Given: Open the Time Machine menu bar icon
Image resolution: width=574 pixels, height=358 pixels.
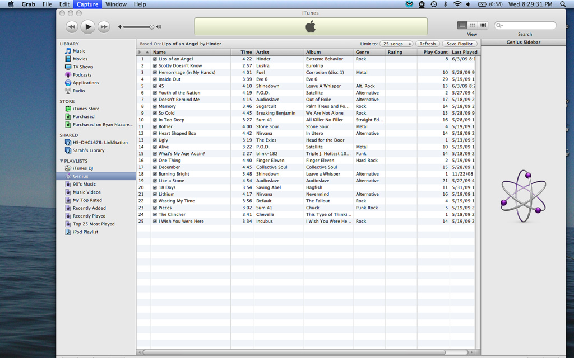Looking at the screenshot, I should pos(433,4).
